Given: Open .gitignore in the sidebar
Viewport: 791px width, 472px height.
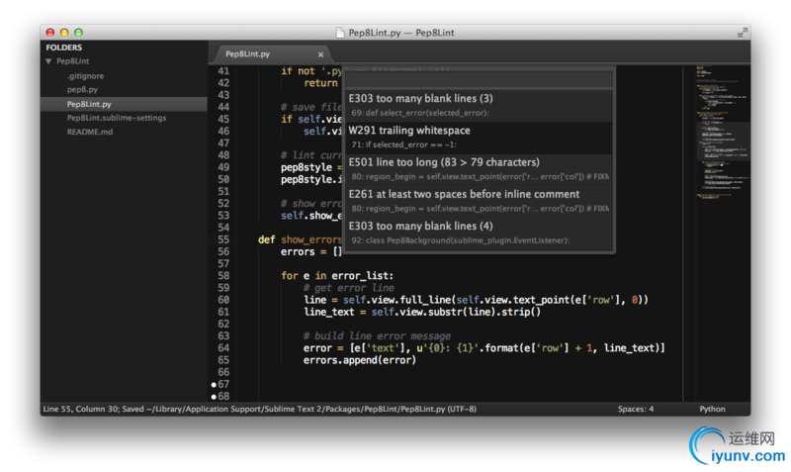Looking at the screenshot, I should point(85,76).
